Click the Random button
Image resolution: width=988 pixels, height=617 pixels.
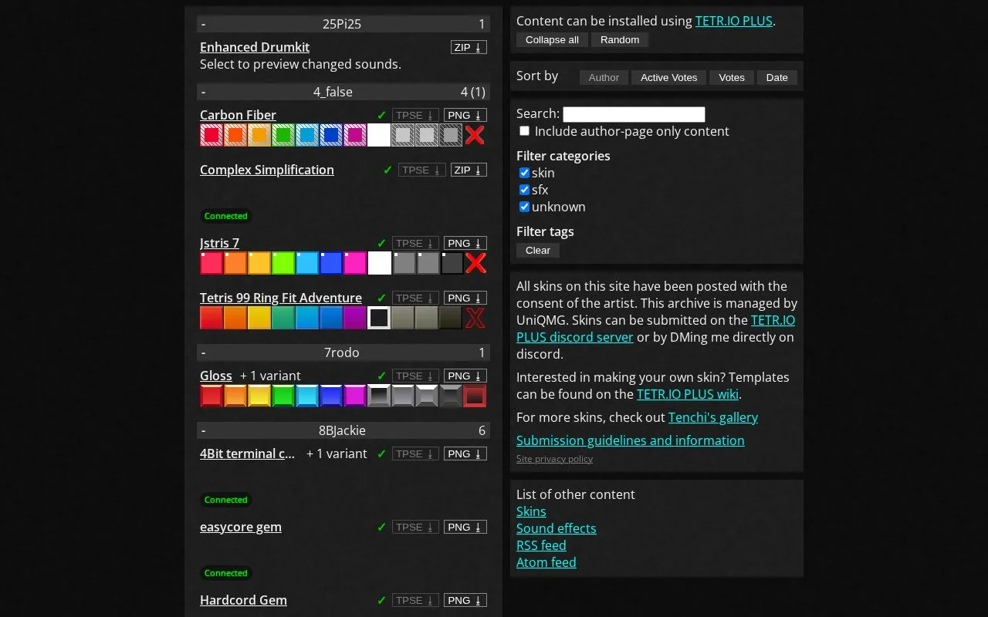[x=620, y=39]
